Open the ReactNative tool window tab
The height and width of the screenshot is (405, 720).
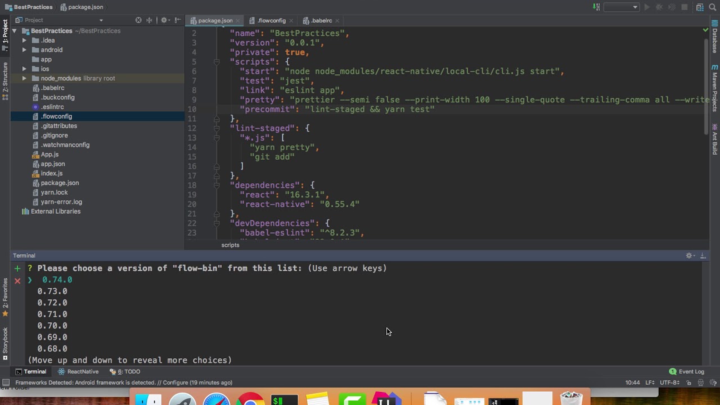click(78, 371)
